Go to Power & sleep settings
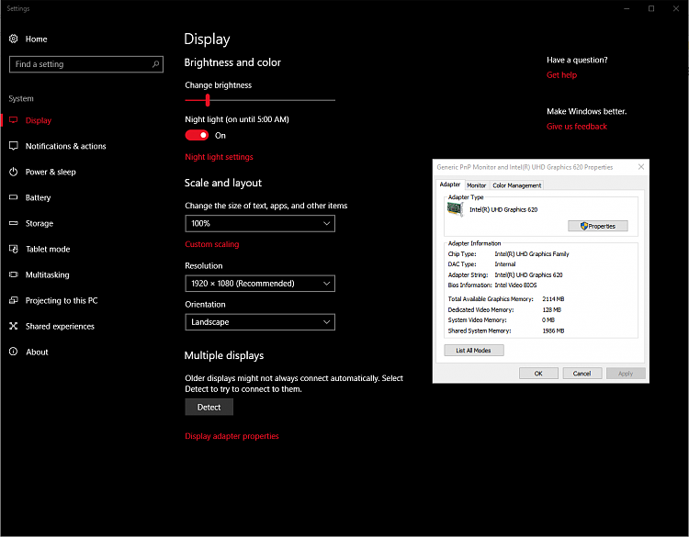 click(x=51, y=173)
